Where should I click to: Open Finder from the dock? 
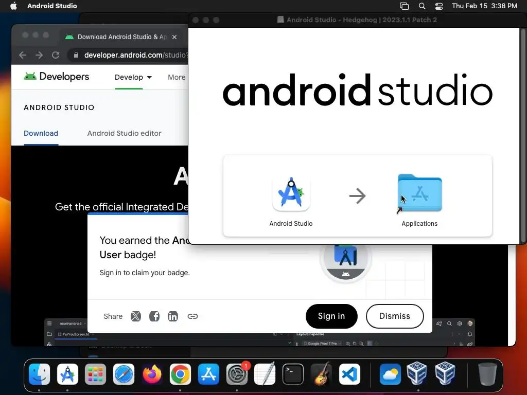point(39,374)
